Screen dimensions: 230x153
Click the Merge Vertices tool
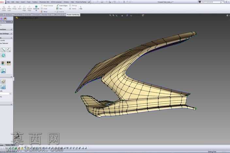(x=47, y=6)
